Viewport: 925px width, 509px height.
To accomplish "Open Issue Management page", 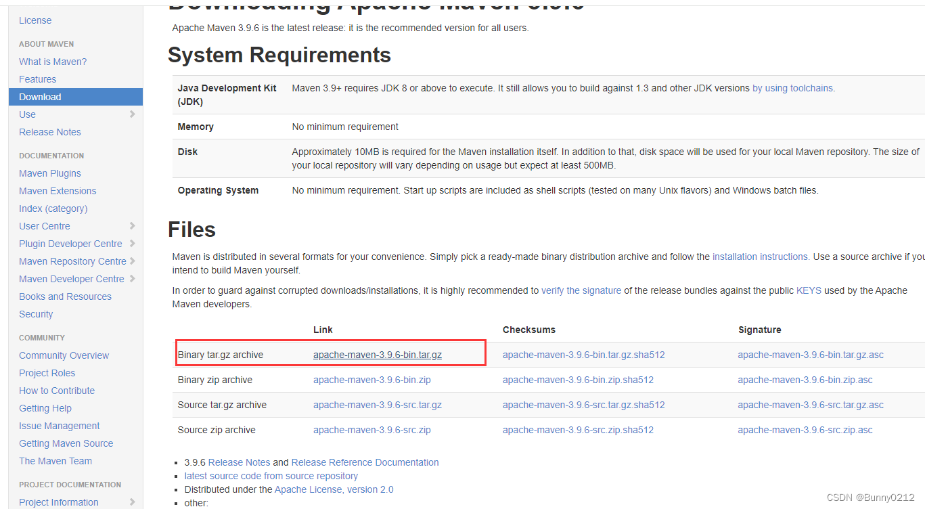I will [60, 426].
